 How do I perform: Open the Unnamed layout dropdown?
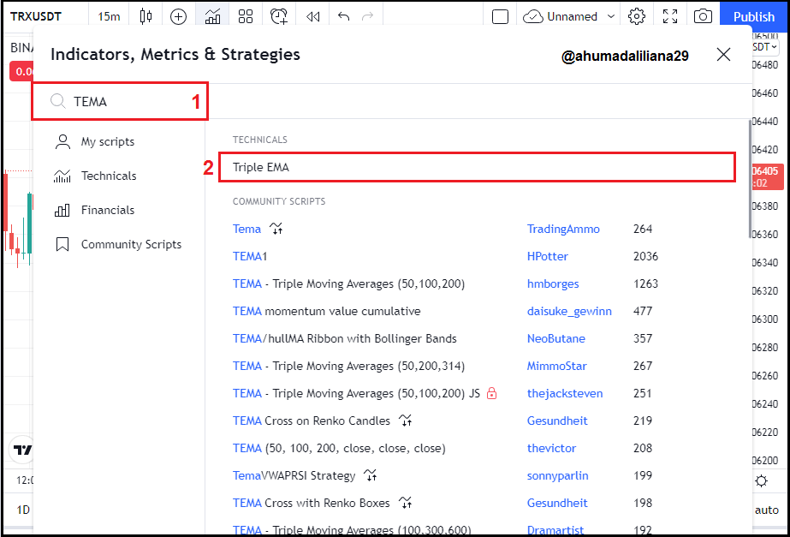coord(569,16)
